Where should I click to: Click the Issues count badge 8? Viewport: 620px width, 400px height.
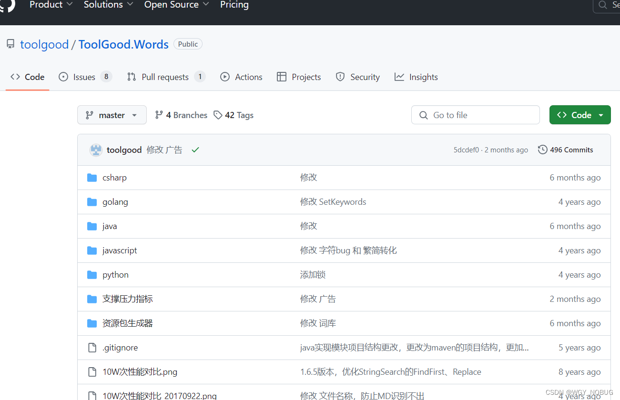point(106,77)
